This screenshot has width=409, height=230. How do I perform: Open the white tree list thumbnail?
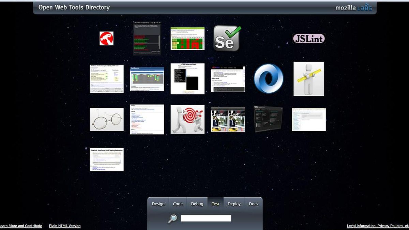coord(309,119)
